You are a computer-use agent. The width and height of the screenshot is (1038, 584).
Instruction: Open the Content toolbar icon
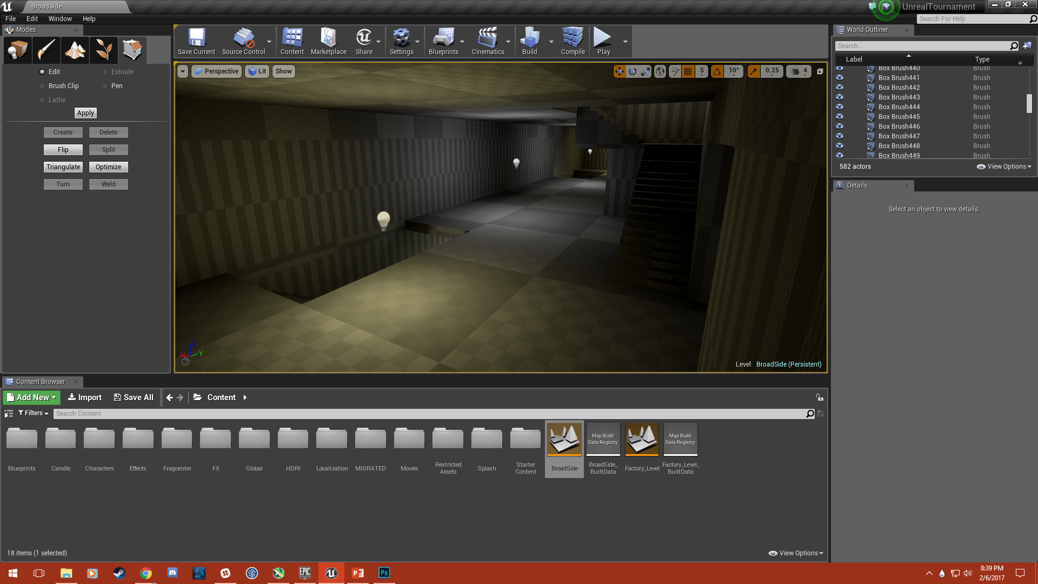click(292, 42)
